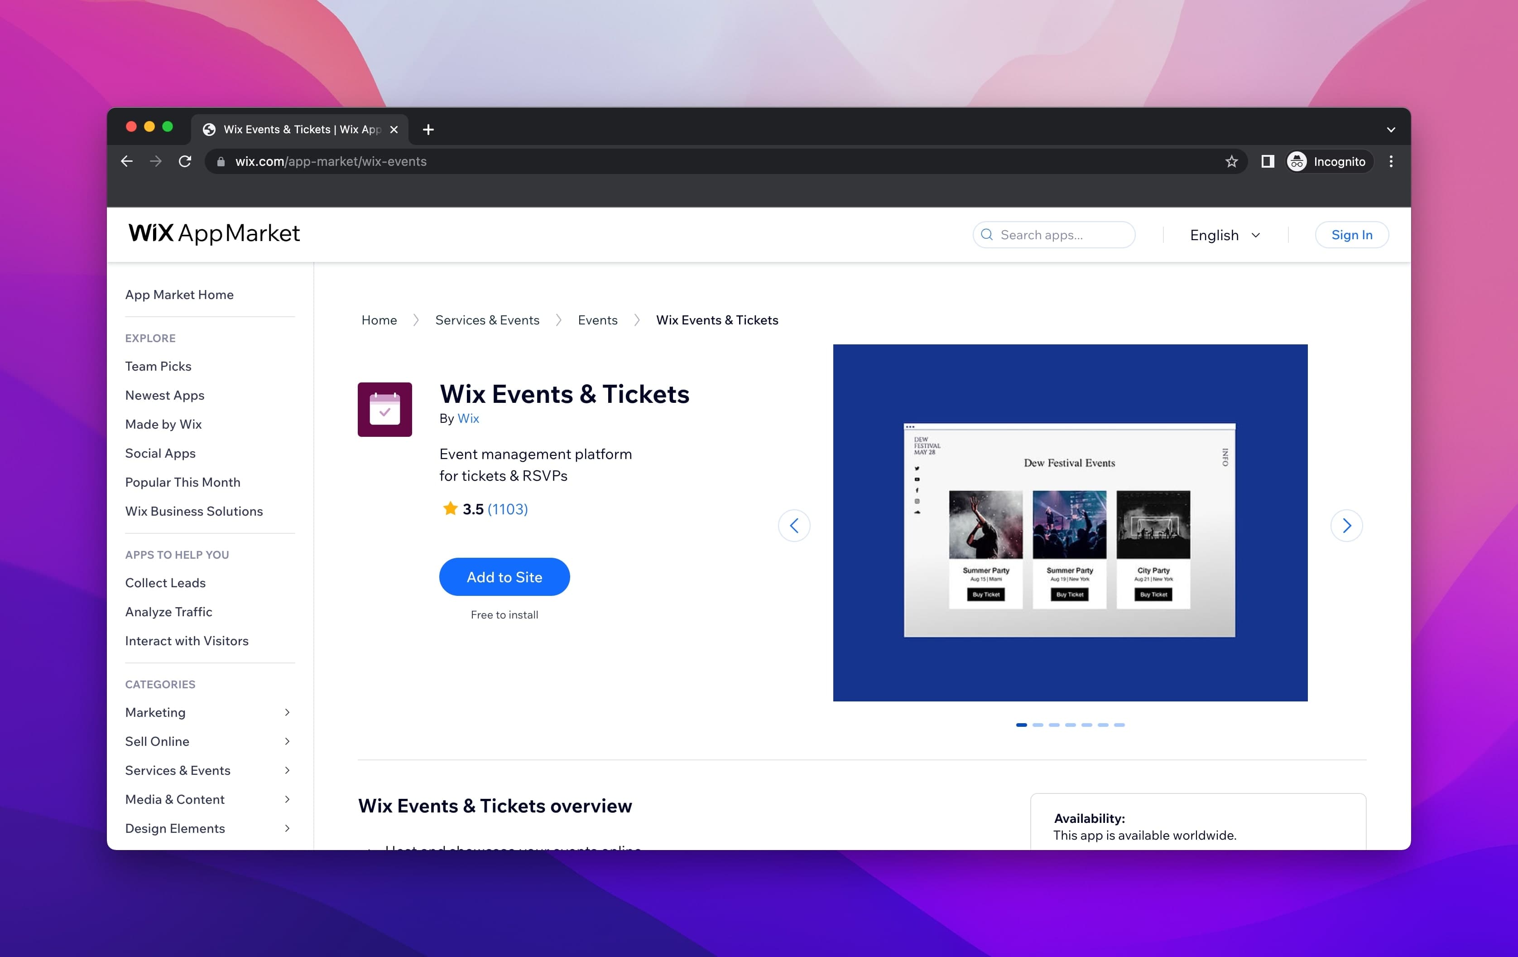The height and width of the screenshot is (957, 1518).
Task: Click the search apps input field
Action: point(1054,235)
